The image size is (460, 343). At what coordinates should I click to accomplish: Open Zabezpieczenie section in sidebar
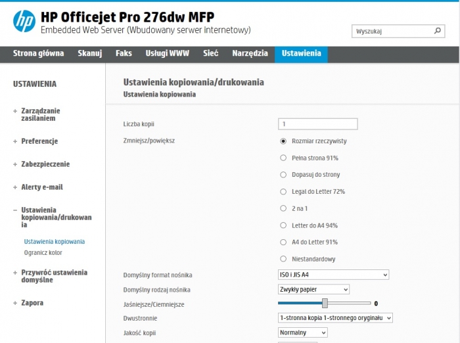coord(45,164)
